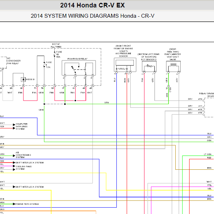The height and width of the screenshot is (214, 214).
Task: Click the white-wire arrowhead to Shift Interlock System
Action: 14,187
